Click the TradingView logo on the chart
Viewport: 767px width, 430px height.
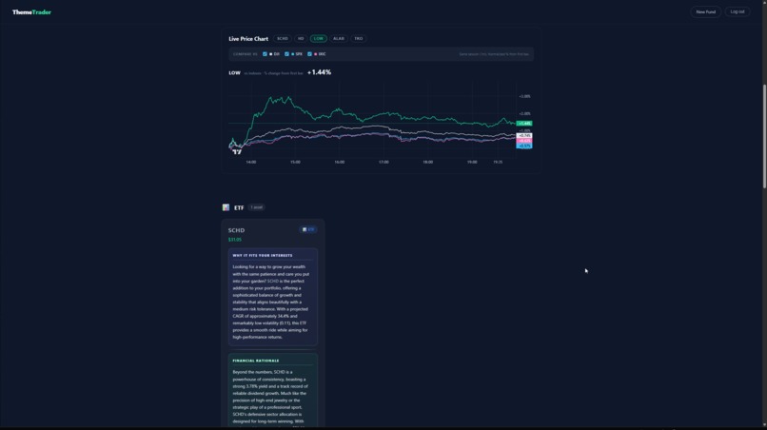click(x=237, y=151)
